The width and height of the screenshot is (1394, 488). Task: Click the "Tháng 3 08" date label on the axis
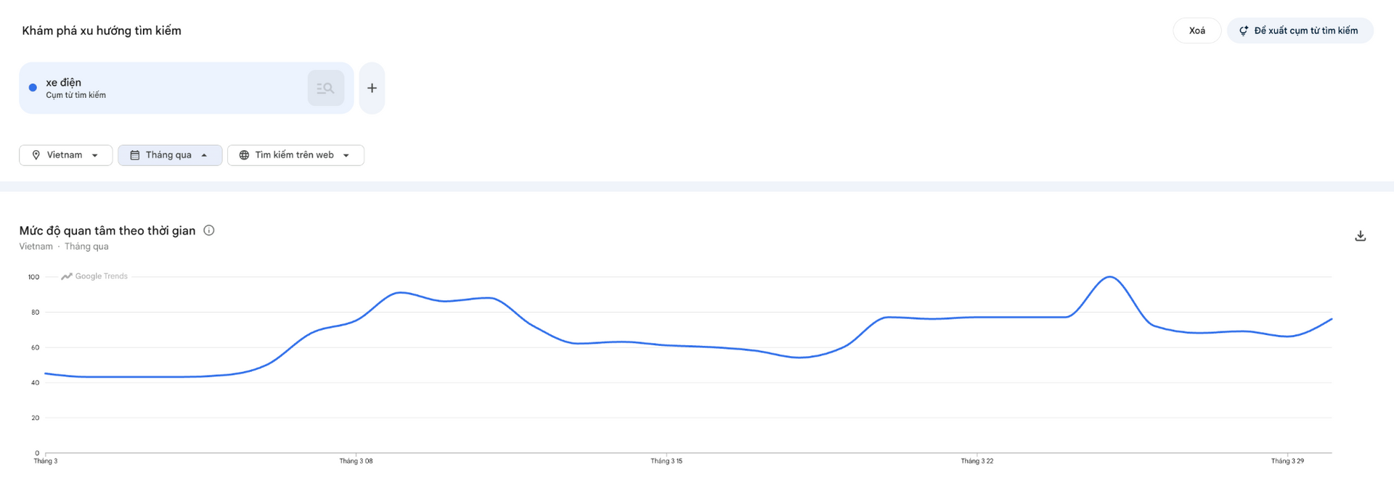356,461
